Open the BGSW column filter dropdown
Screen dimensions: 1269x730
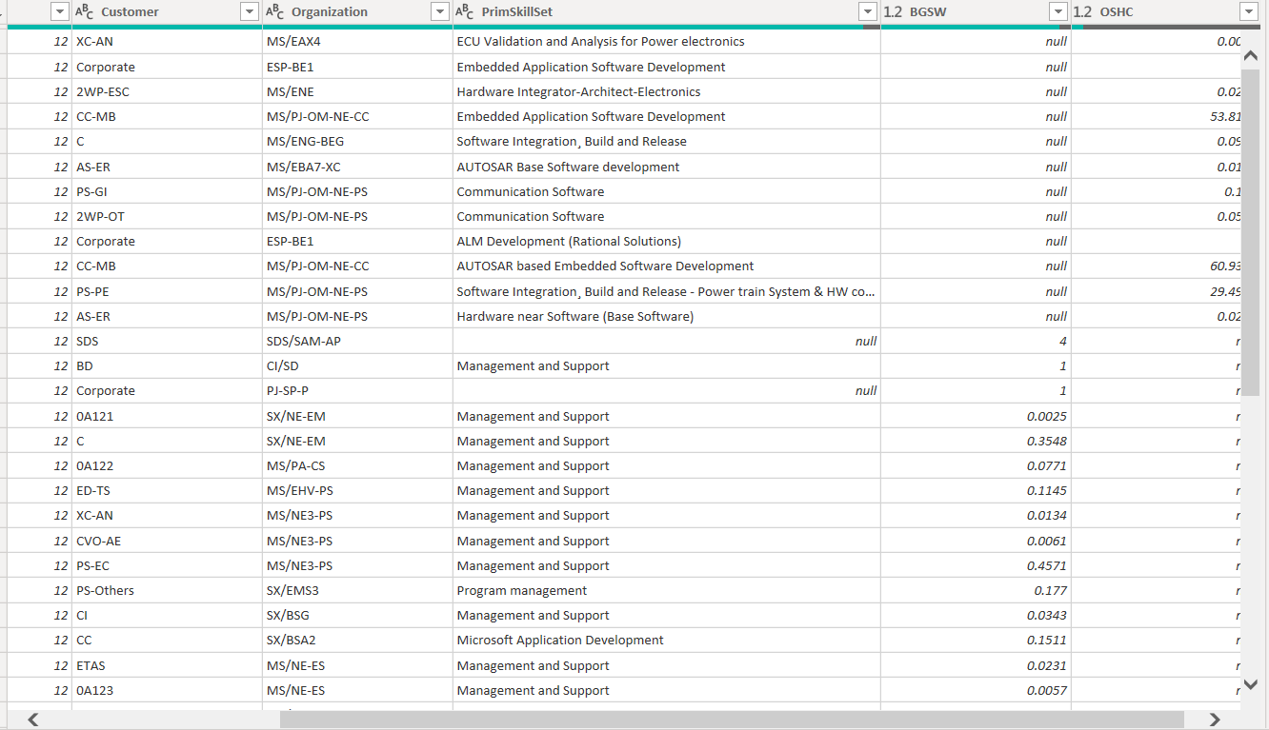(1057, 11)
